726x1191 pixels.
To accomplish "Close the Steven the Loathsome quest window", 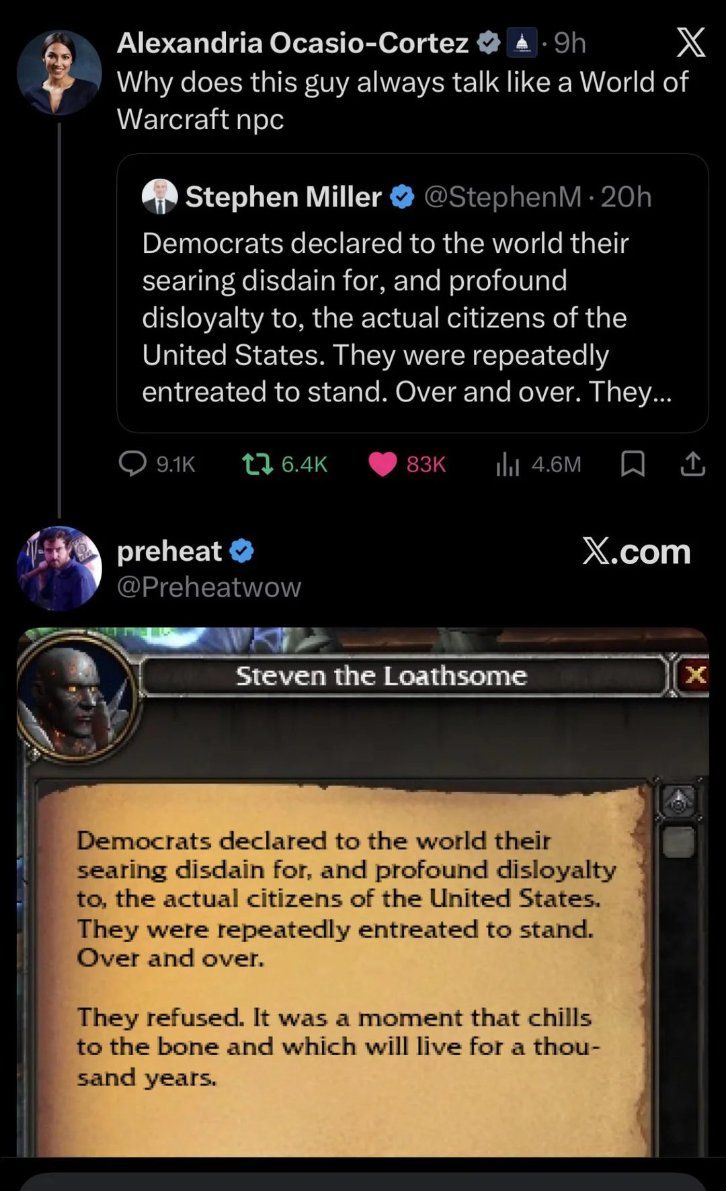I will coord(694,675).
